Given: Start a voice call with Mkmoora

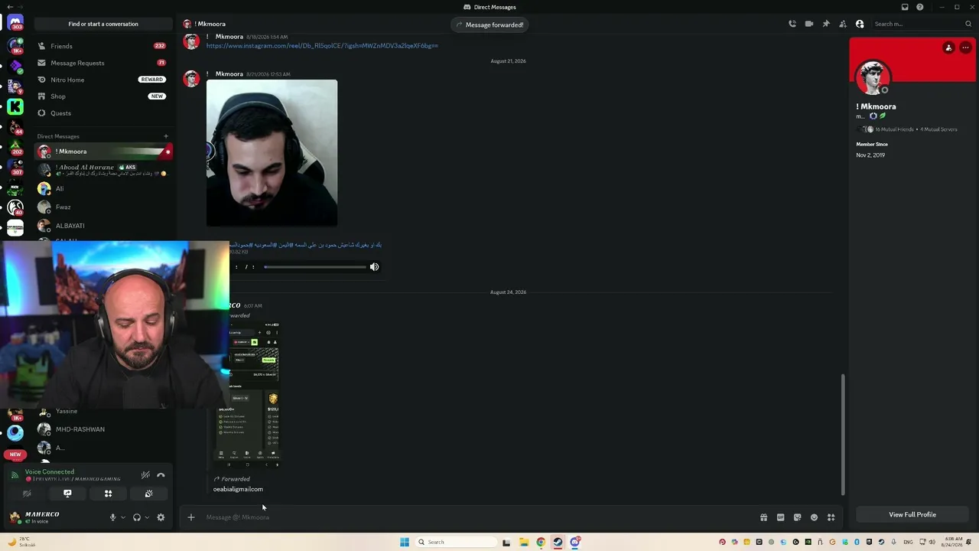Looking at the screenshot, I should coord(792,24).
